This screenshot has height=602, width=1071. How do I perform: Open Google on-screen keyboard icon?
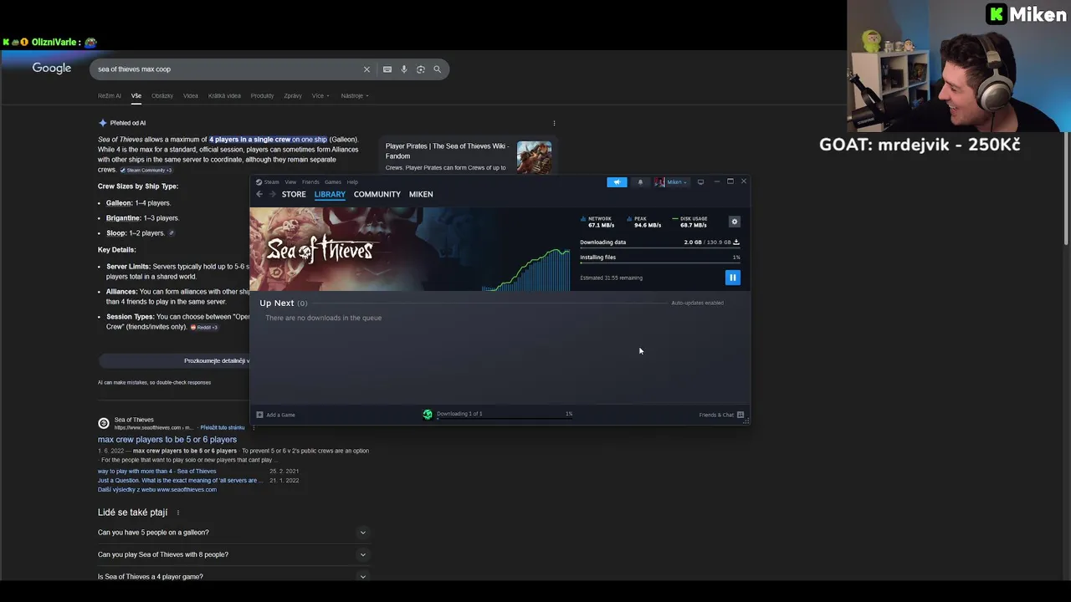point(387,69)
